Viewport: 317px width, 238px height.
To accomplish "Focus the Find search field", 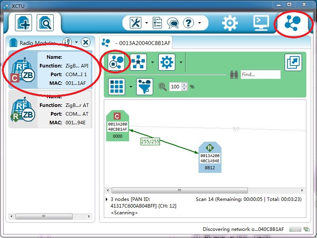I will click(261, 75).
